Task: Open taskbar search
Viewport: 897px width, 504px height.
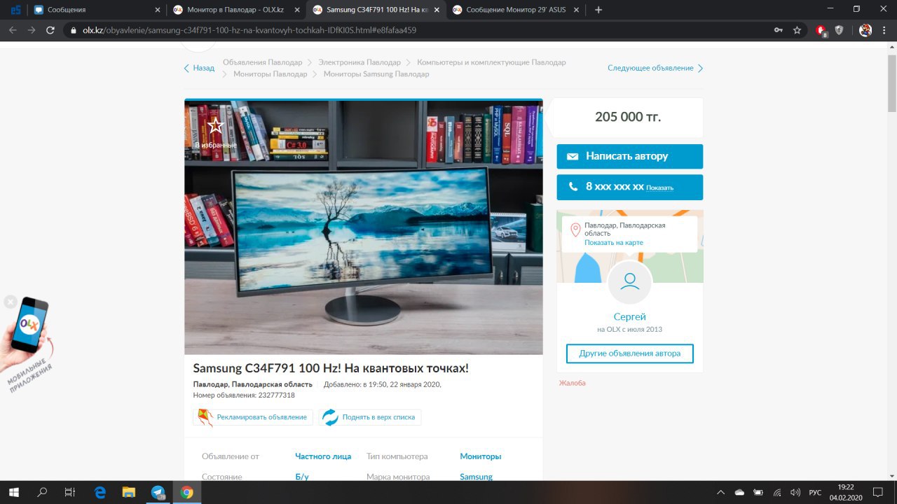Action: [42, 492]
